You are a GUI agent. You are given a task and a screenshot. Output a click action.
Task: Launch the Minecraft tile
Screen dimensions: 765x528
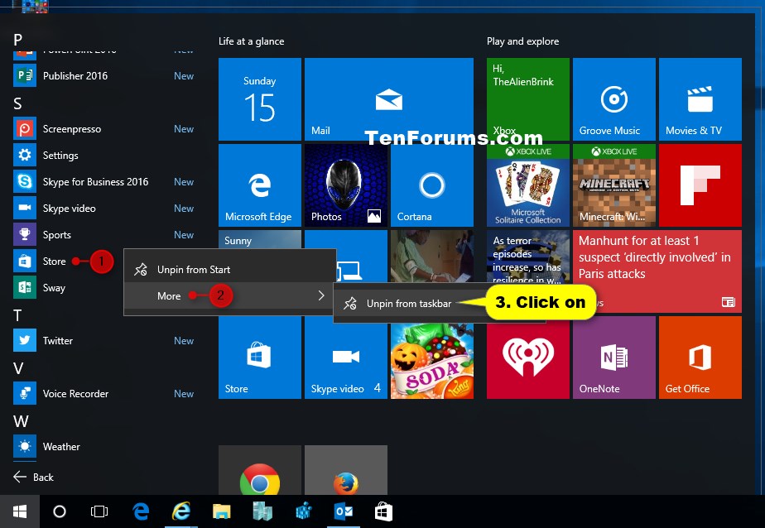(613, 184)
